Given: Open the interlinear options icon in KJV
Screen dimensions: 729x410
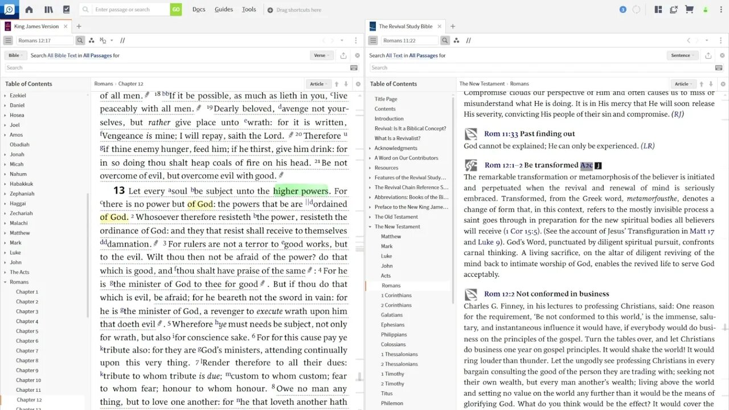Looking at the screenshot, I should click(x=103, y=40).
